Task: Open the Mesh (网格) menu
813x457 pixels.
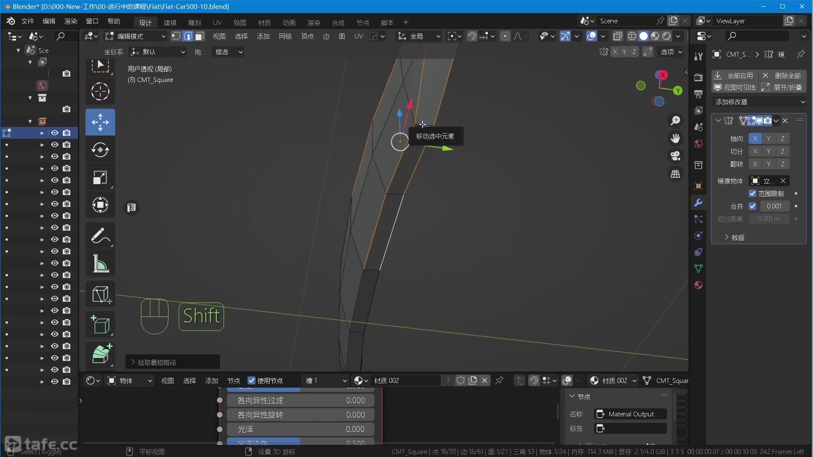Action: click(x=285, y=36)
